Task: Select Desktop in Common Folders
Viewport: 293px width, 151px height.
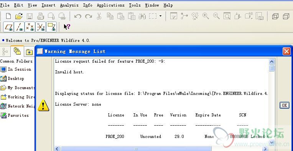Action: [12, 79]
